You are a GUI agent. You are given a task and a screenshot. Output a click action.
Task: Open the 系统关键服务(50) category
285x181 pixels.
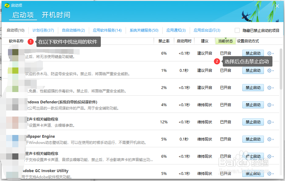point(145,30)
